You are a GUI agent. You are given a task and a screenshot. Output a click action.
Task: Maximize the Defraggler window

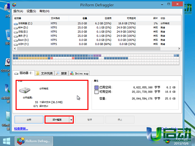[x=169, y=4]
